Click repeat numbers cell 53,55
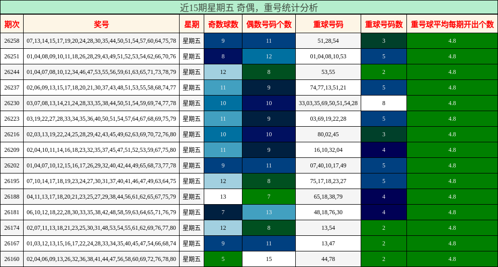498x267 pixels. (328, 72)
